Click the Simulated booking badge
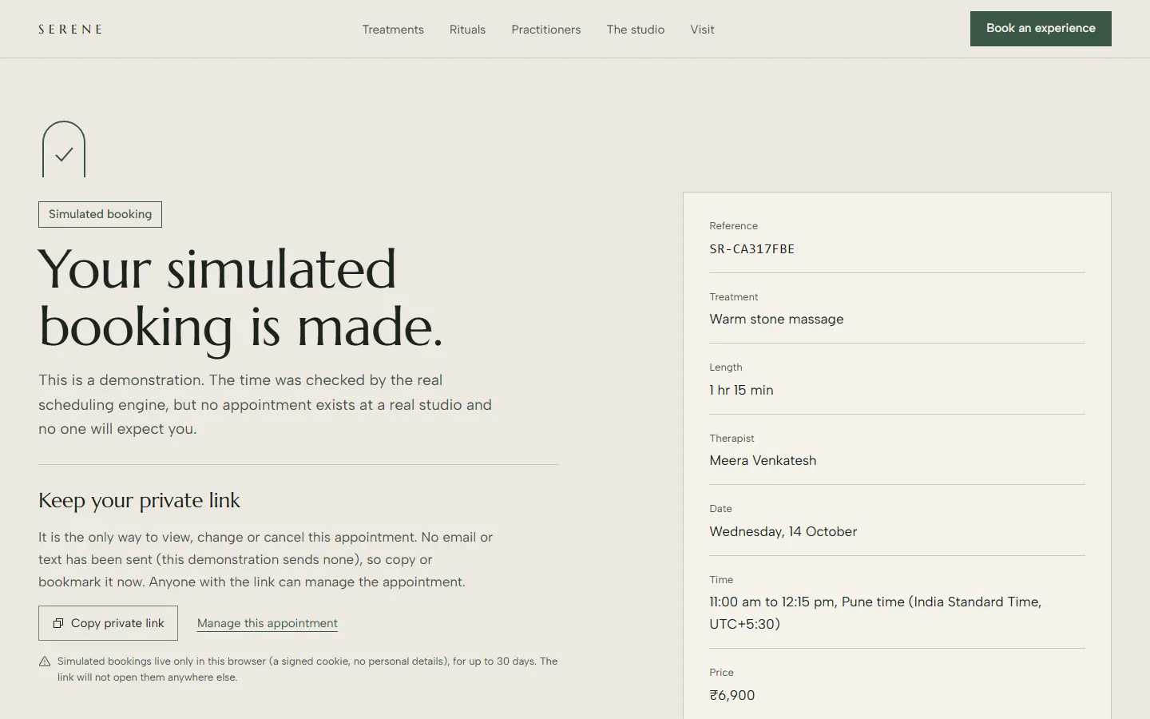Screen dimensions: 1150x719 (x=100, y=214)
